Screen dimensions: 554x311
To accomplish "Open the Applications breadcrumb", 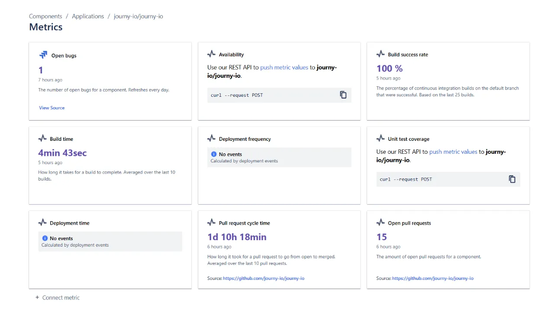I will [88, 16].
